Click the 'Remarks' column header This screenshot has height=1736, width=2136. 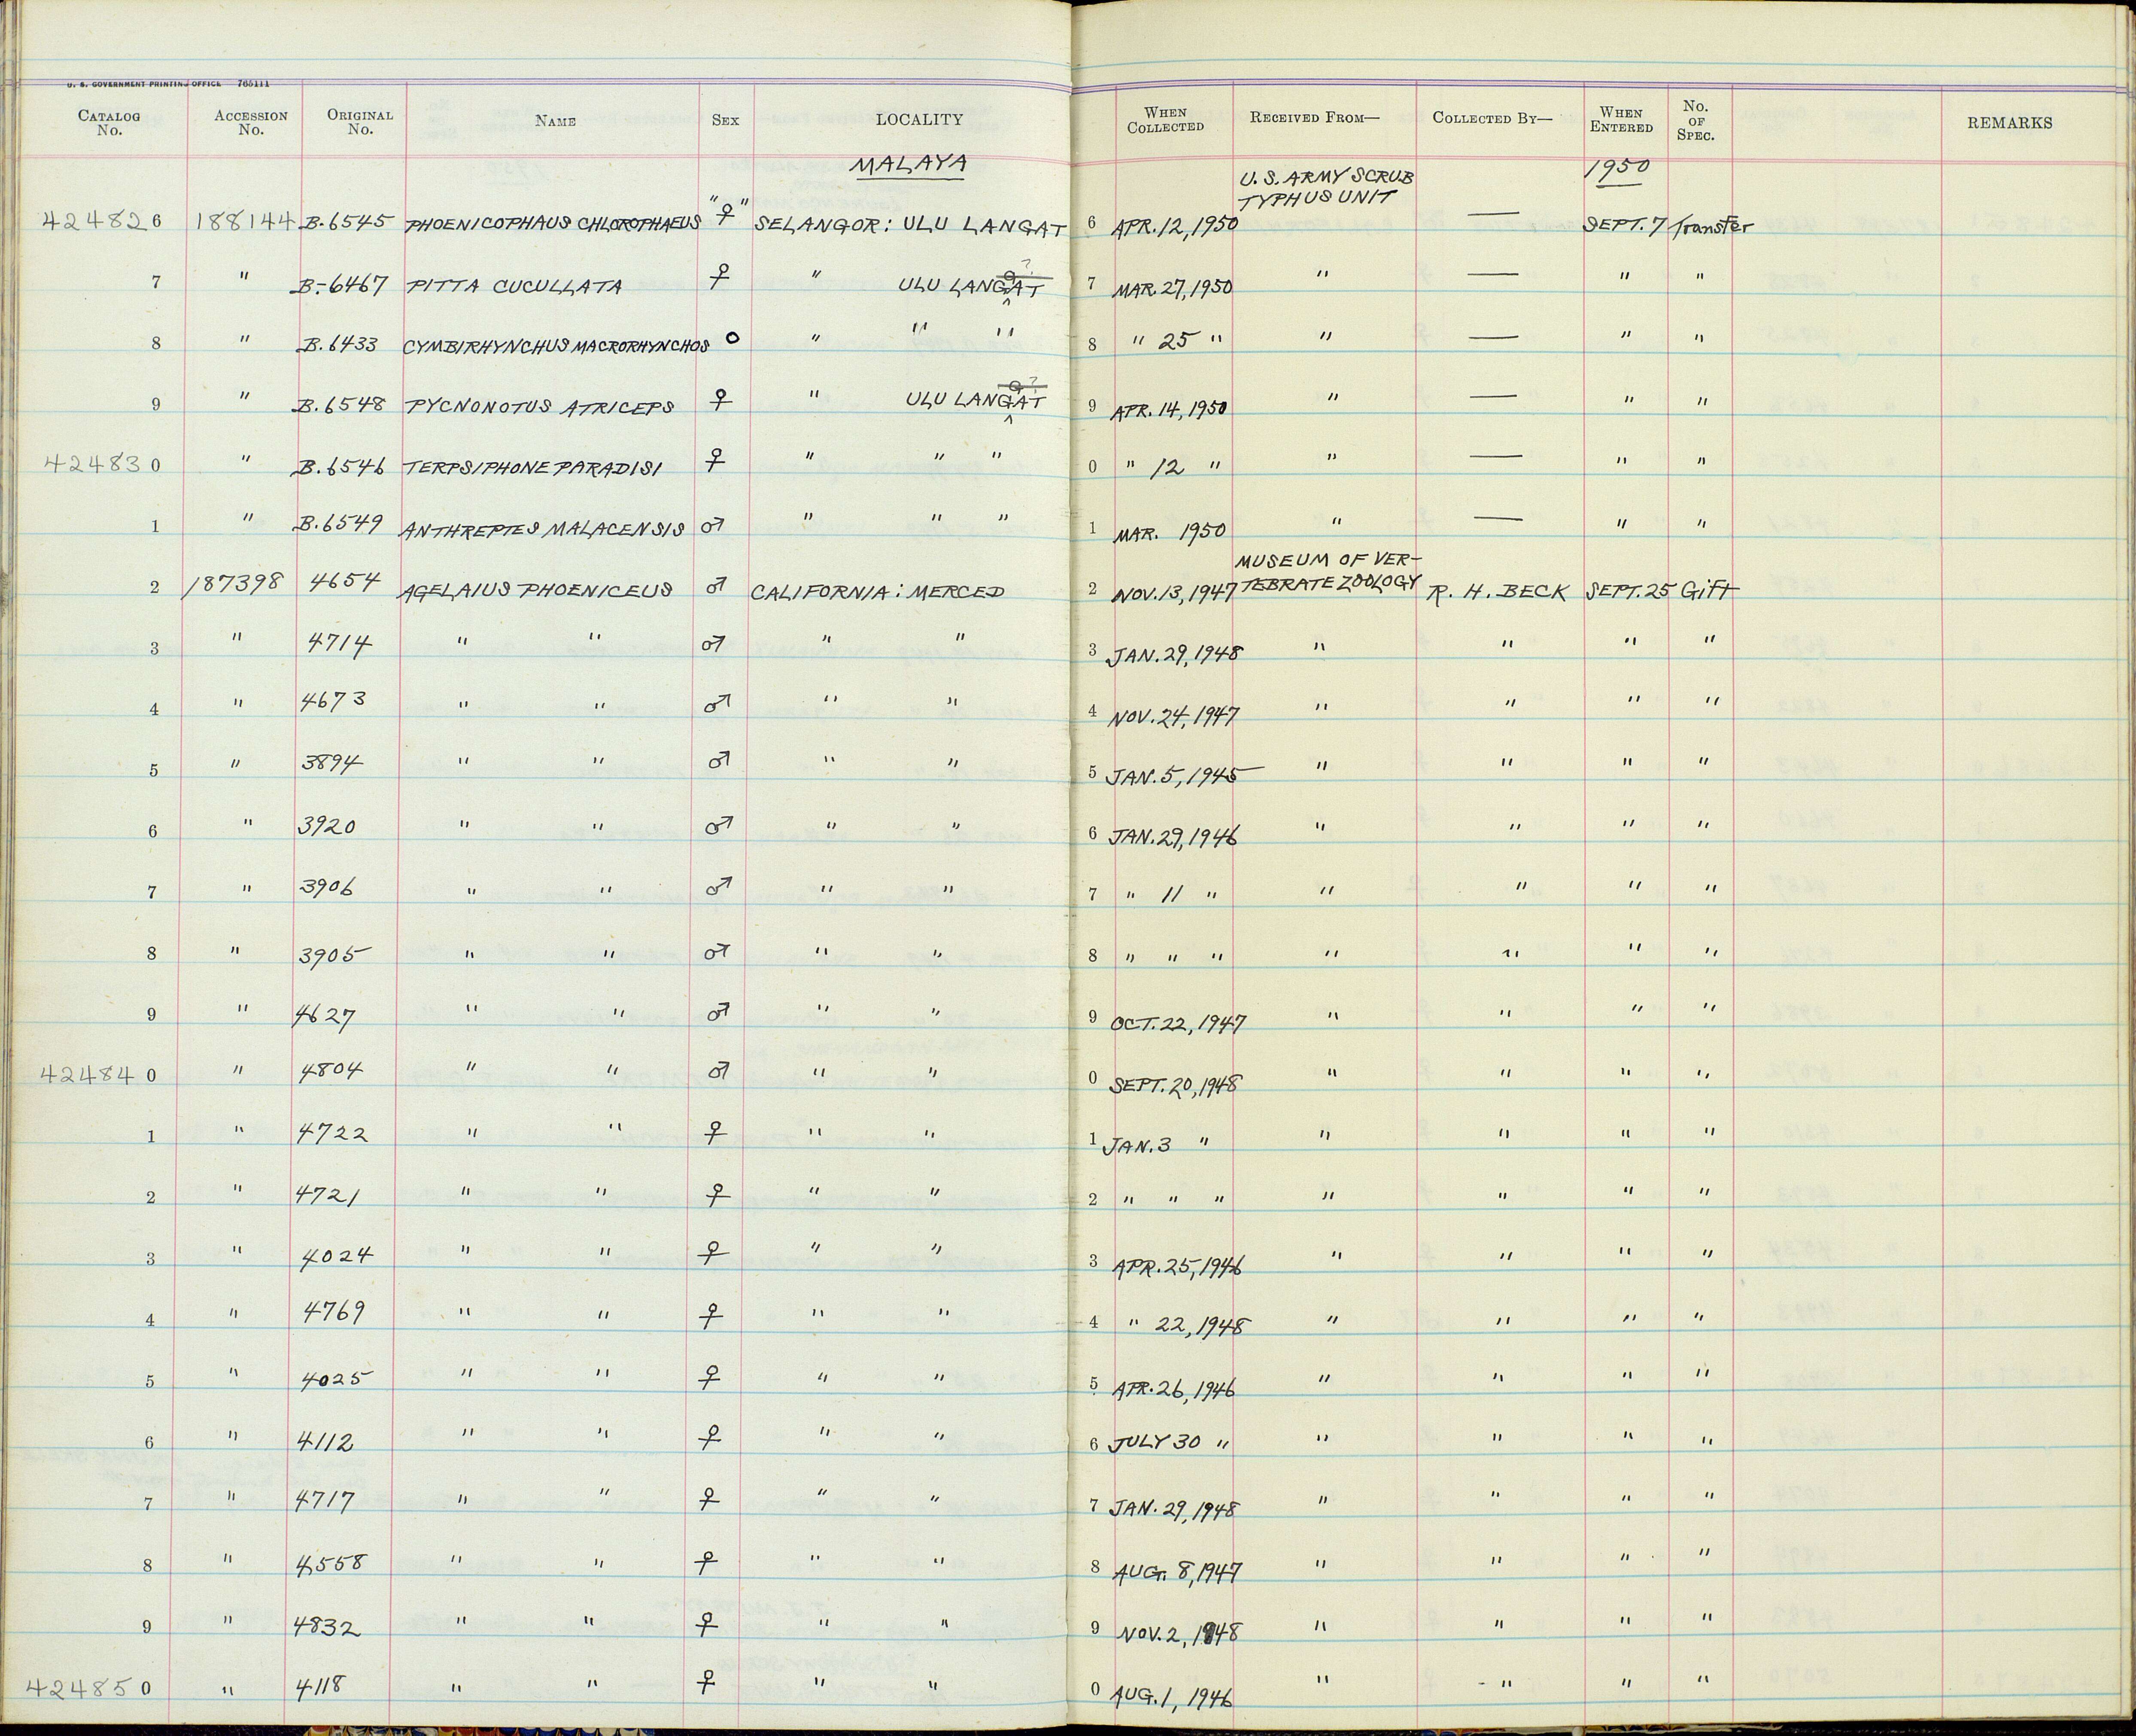point(2010,123)
